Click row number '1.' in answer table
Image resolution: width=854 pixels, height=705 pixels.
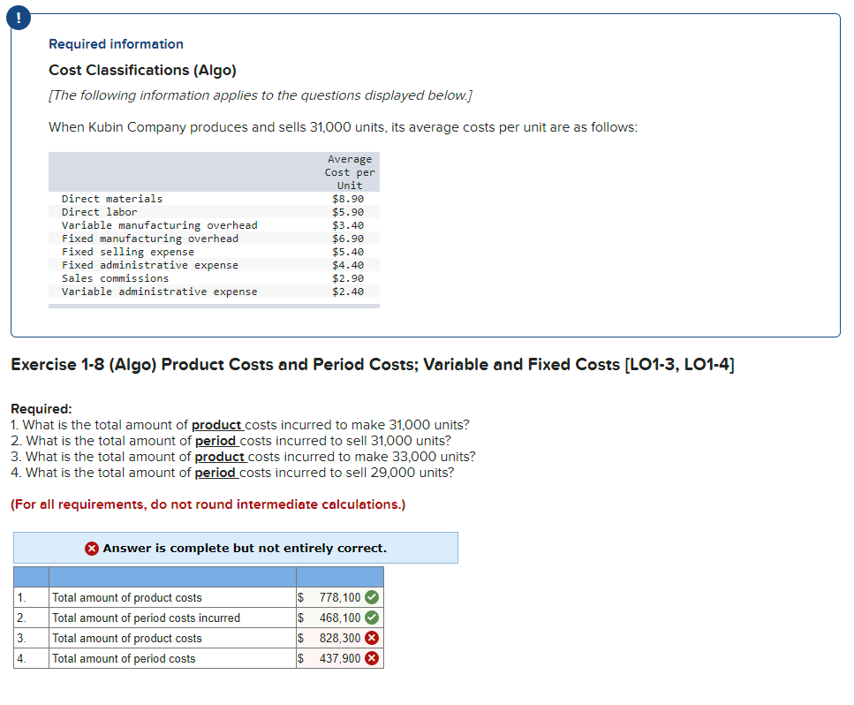pos(22,598)
